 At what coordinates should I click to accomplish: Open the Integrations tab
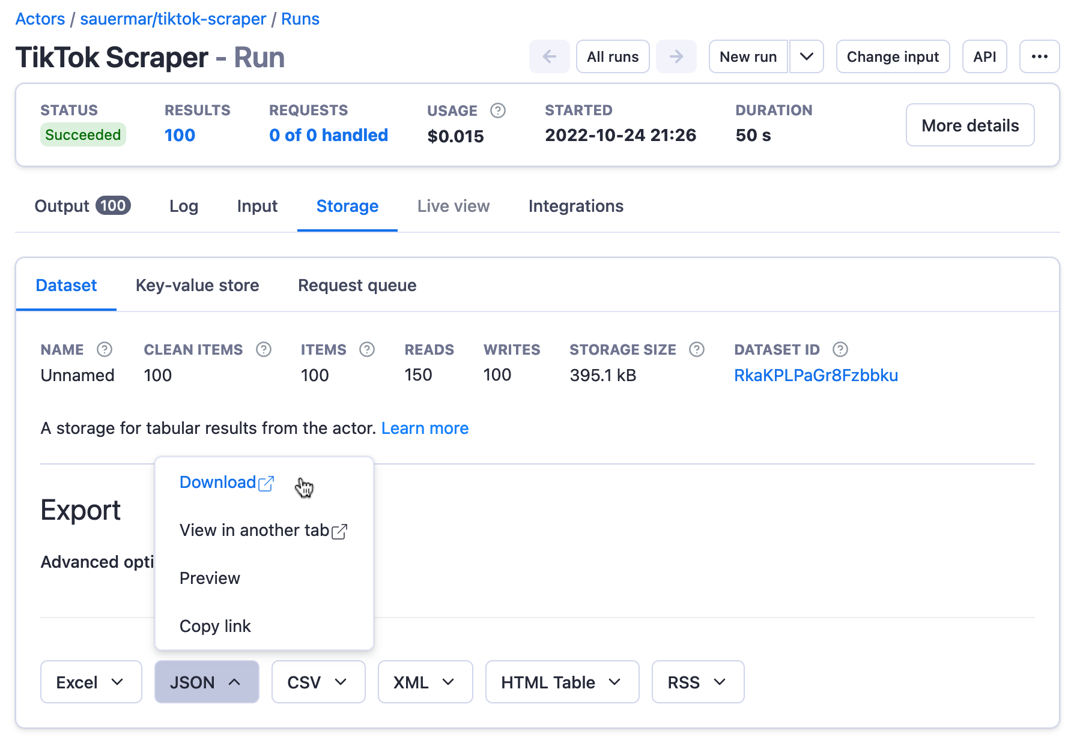[x=575, y=206]
